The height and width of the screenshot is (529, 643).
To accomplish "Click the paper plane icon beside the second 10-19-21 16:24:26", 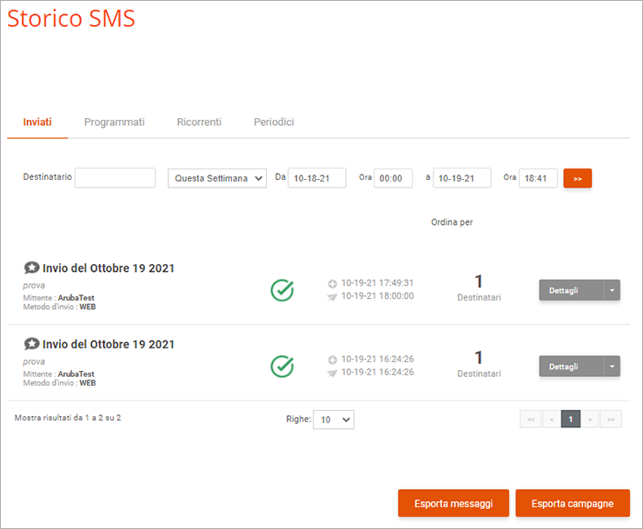I will (x=332, y=373).
